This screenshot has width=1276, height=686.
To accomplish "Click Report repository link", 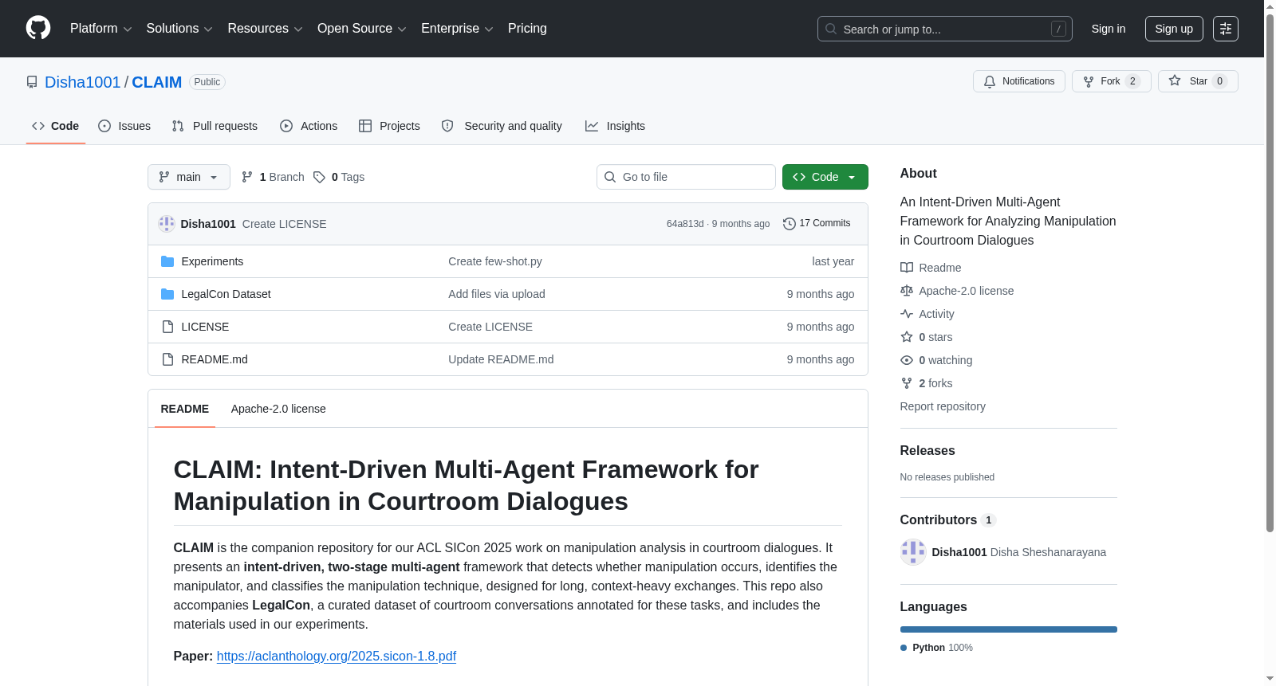I will [943, 406].
